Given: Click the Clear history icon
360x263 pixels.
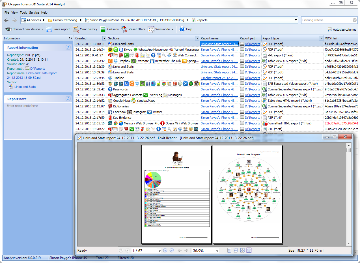Looking at the screenshot, I should pos(76,29).
